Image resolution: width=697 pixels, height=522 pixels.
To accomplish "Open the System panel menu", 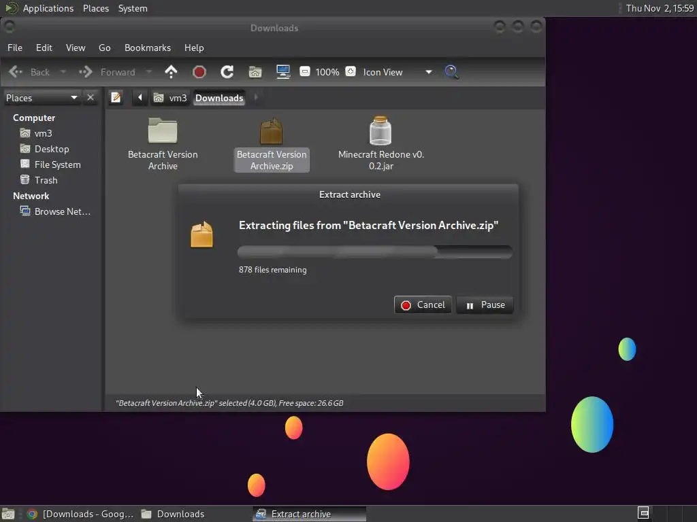I will click(x=133, y=8).
